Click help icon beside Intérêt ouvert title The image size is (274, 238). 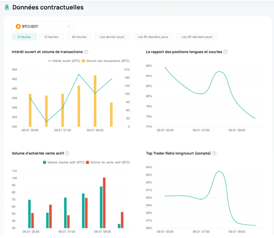(86, 52)
